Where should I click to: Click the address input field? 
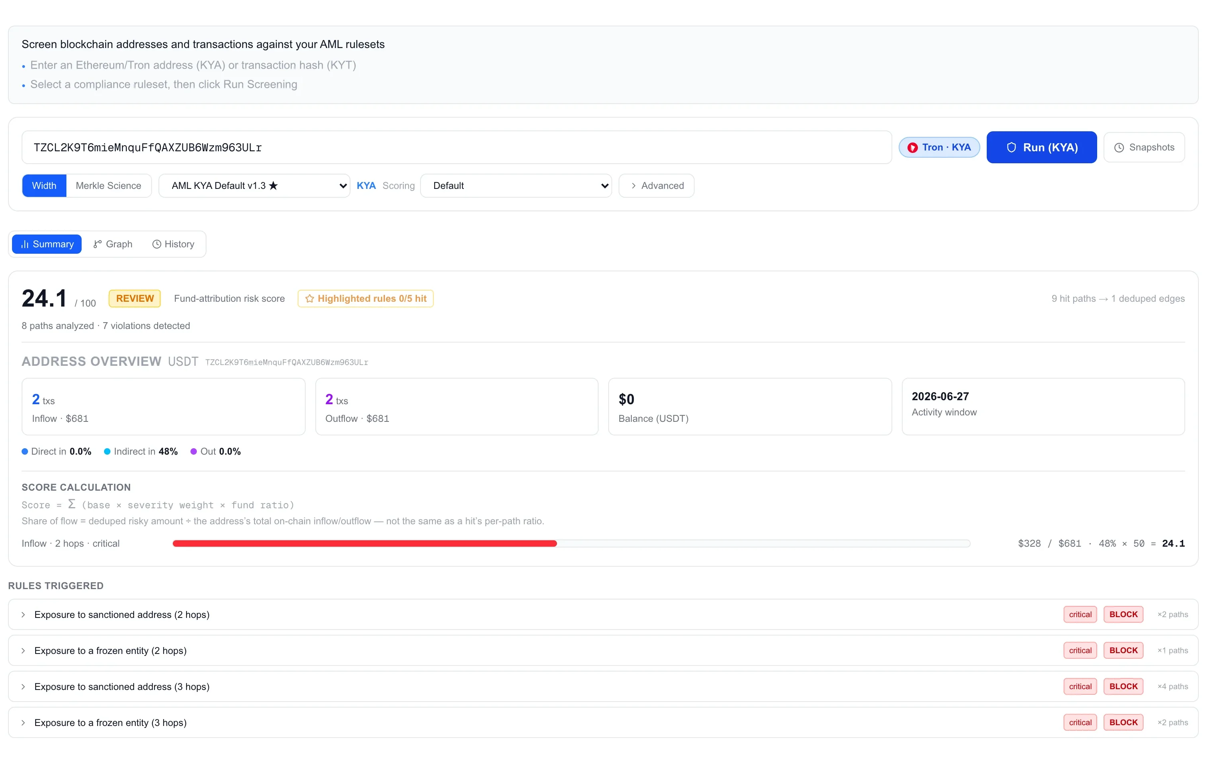click(x=457, y=147)
